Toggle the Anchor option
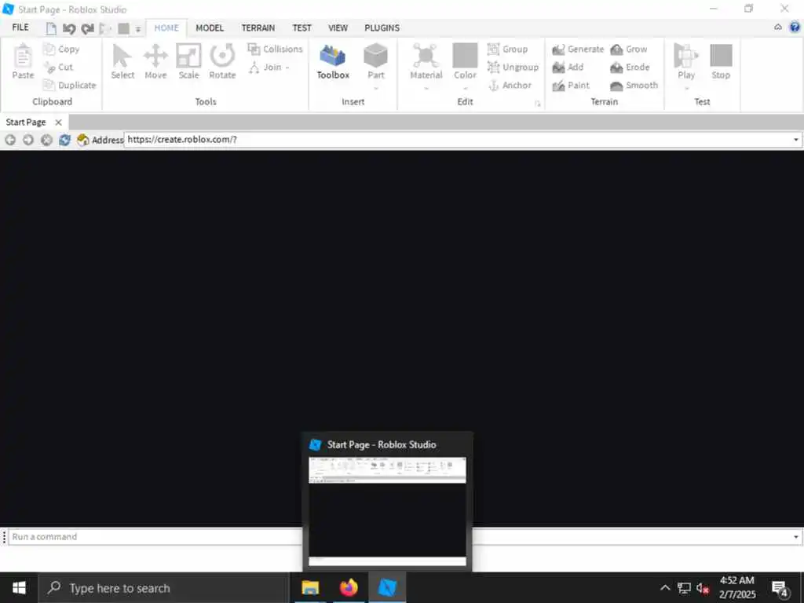Viewport: 804px width, 603px height. (510, 85)
